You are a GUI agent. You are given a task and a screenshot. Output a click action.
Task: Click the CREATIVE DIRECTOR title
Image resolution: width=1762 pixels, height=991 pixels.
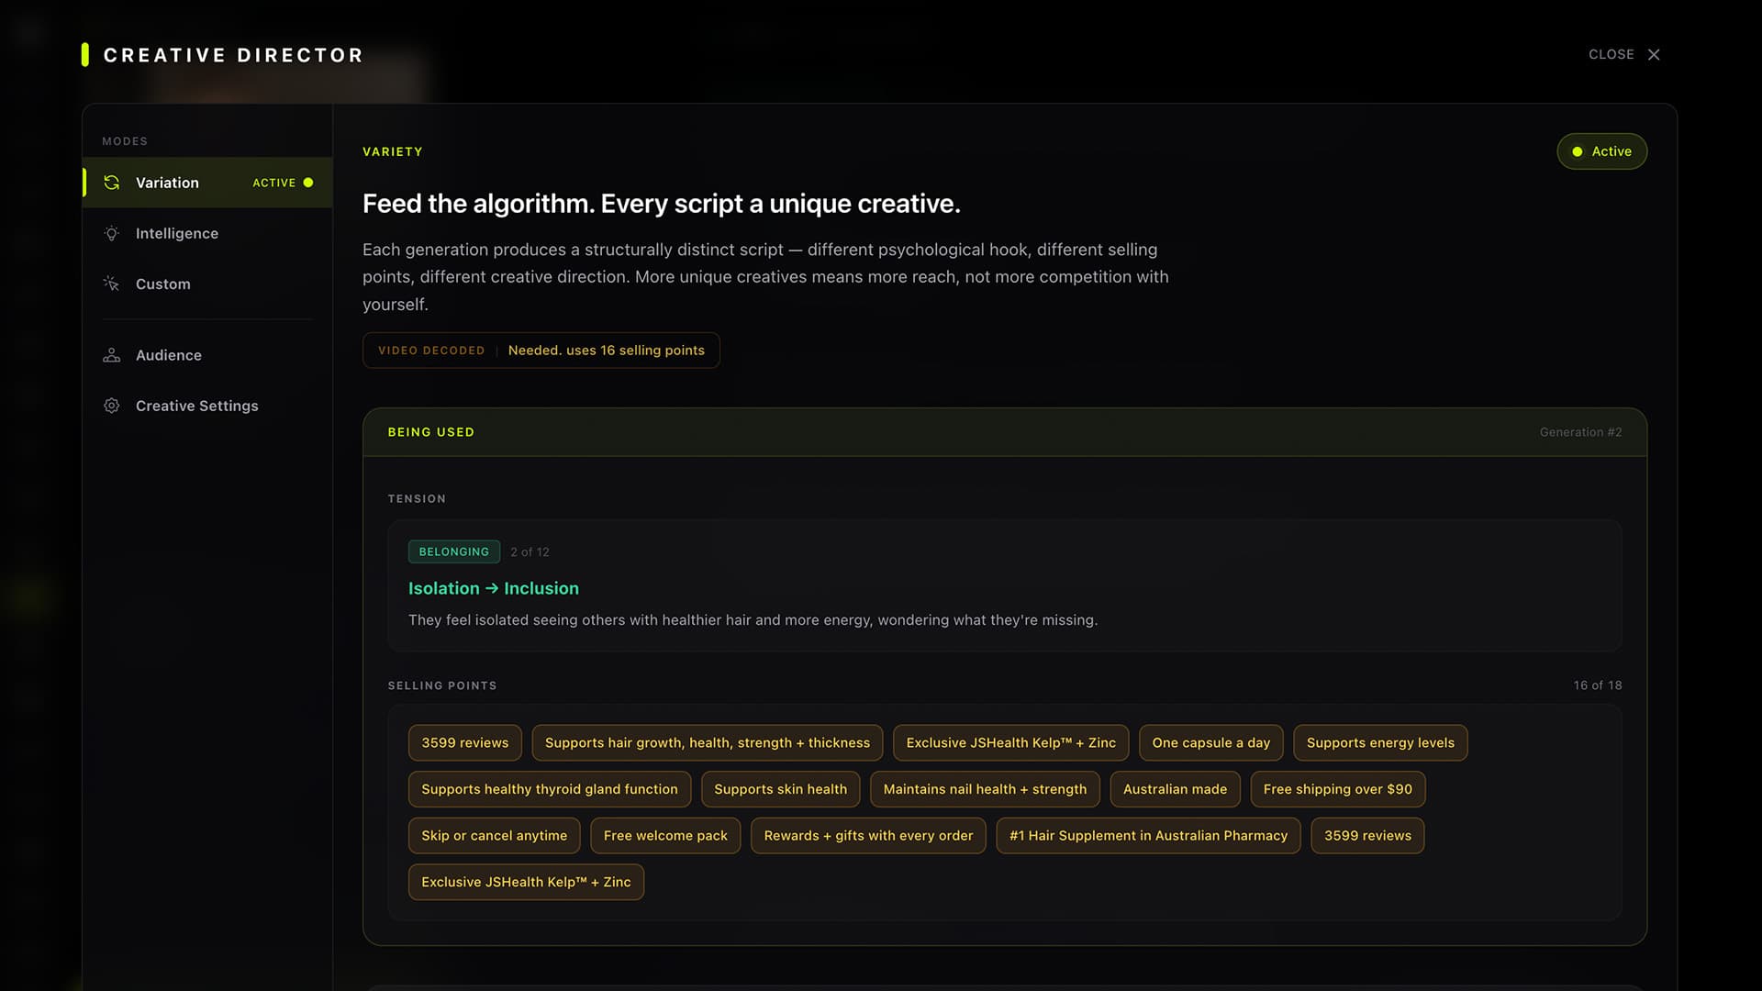(233, 55)
